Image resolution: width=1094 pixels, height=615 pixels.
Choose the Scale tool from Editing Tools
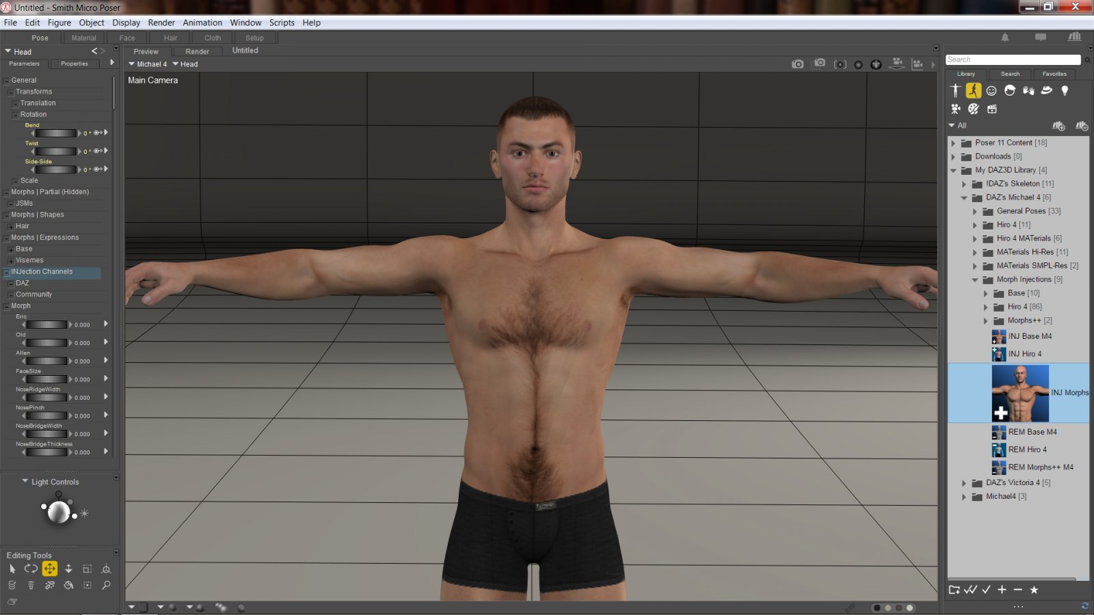click(x=88, y=569)
